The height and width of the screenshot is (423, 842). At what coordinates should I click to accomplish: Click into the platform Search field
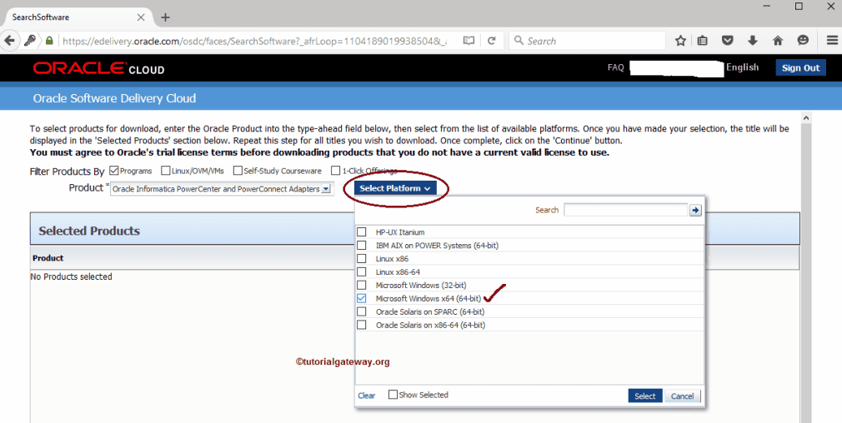click(625, 210)
